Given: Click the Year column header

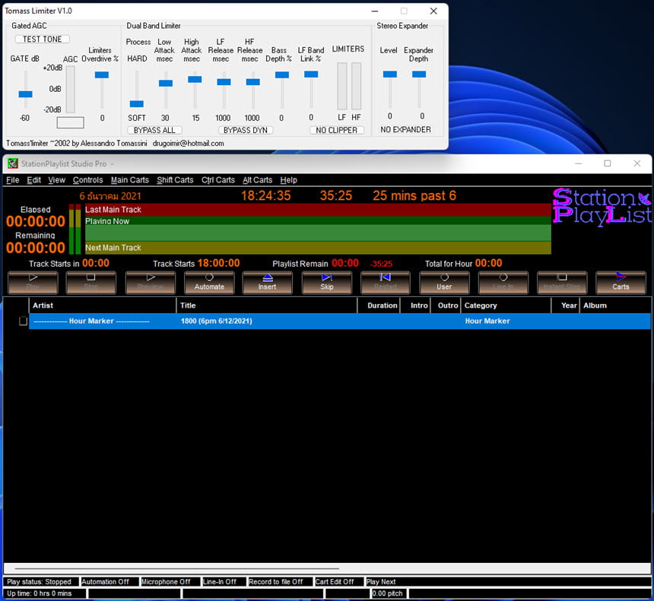Looking at the screenshot, I should click(566, 305).
